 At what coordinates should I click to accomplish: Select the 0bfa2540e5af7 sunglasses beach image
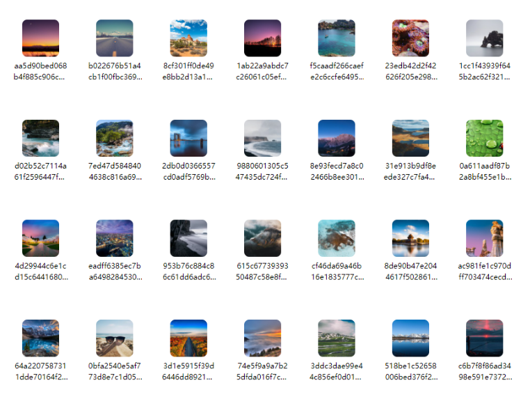point(114,338)
